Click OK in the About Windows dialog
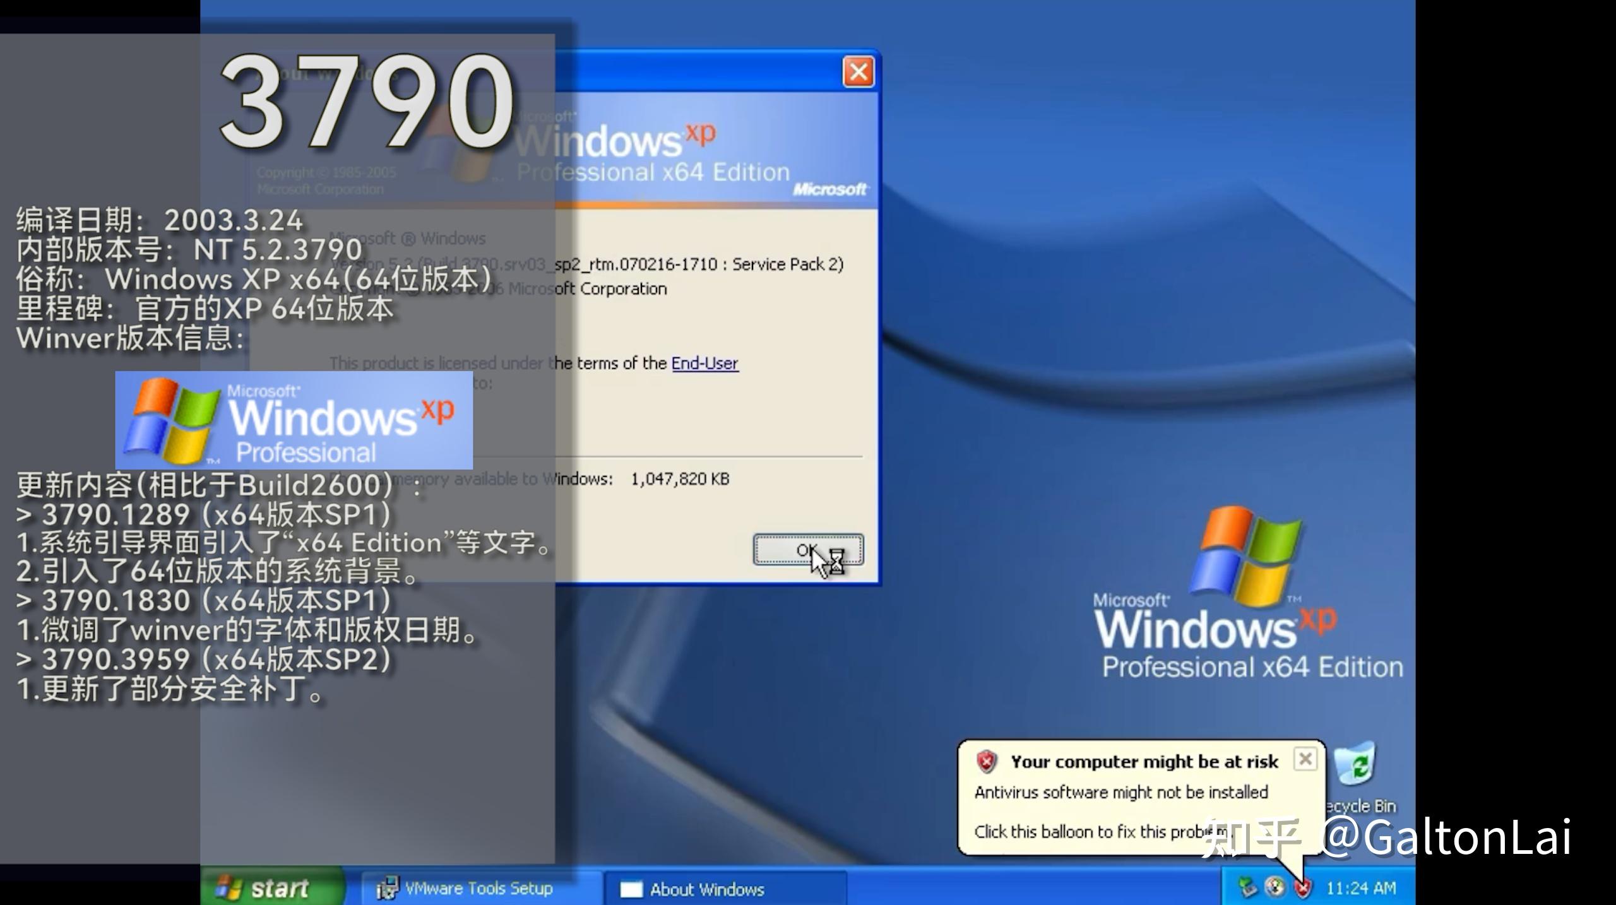Image resolution: width=1616 pixels, height=905 pixels. (808, 550)
